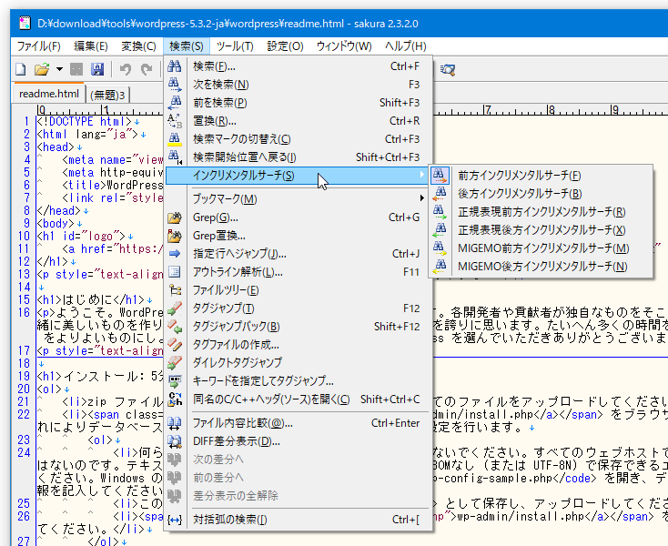Screen dimensions: 668x546
Task: Click the icon beside Grep置換
Action: click(174, 236)
